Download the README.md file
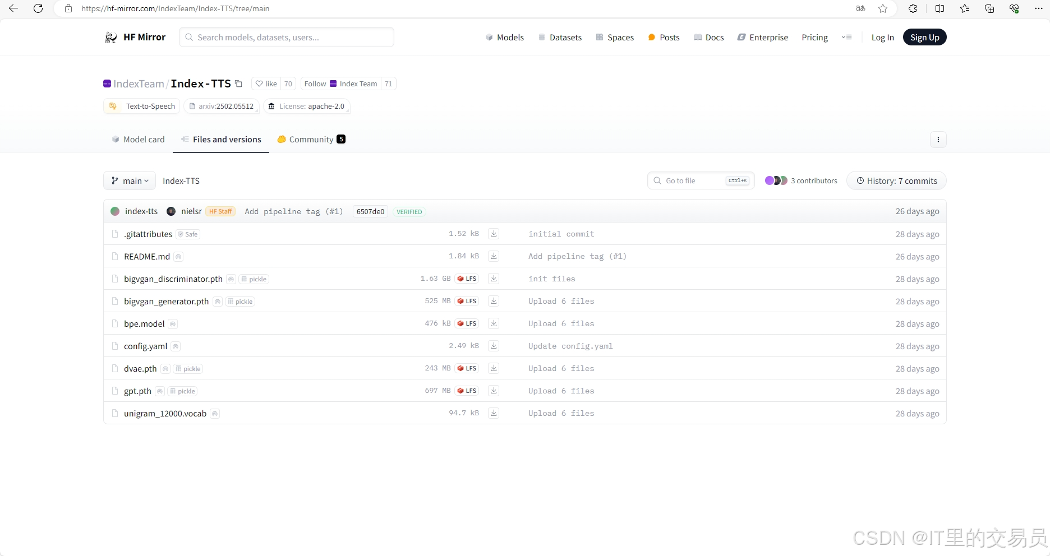This screenshot has width=1050, height=556. [494, 256]
